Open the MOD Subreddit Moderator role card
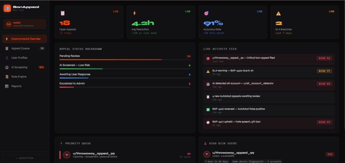This screenshot has height=163, width=345. coord(25,24)
